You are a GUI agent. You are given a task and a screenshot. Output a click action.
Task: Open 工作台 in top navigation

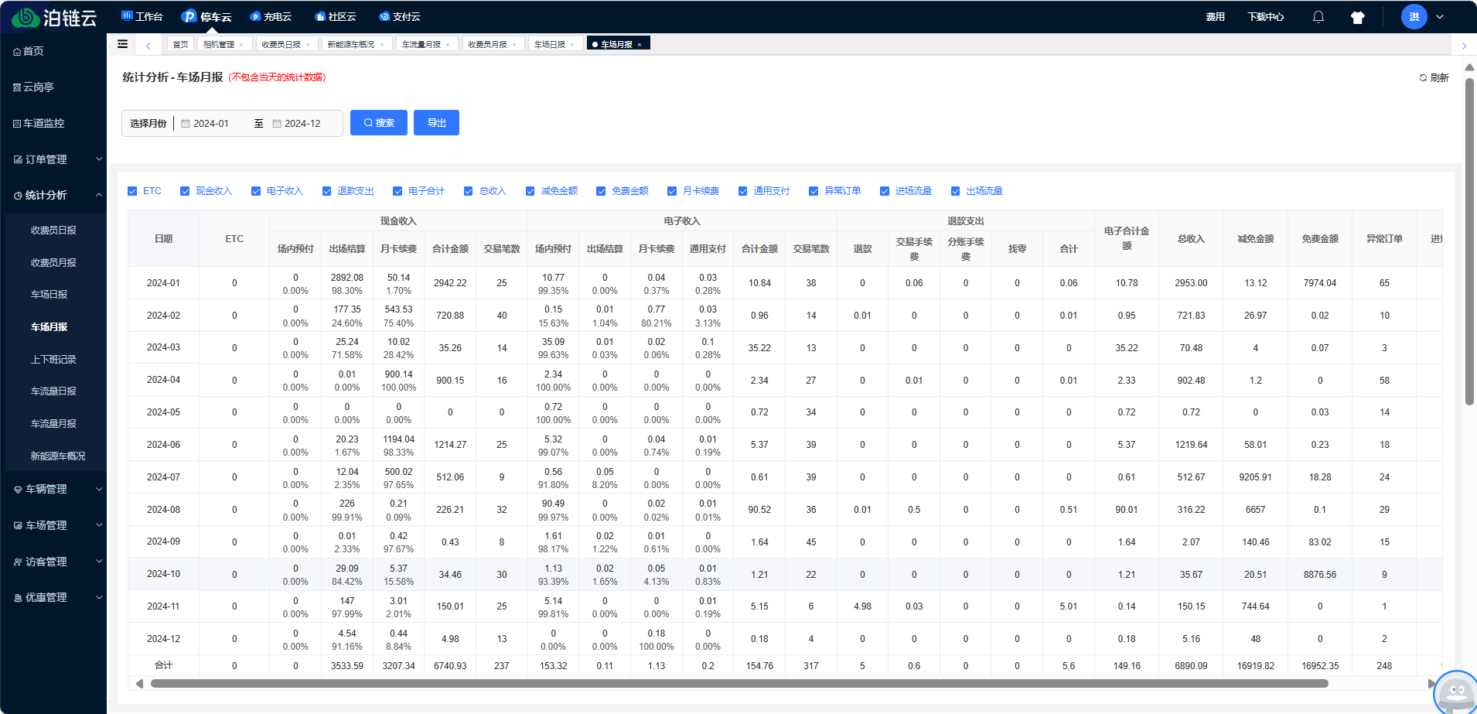(x=142, y=16)
